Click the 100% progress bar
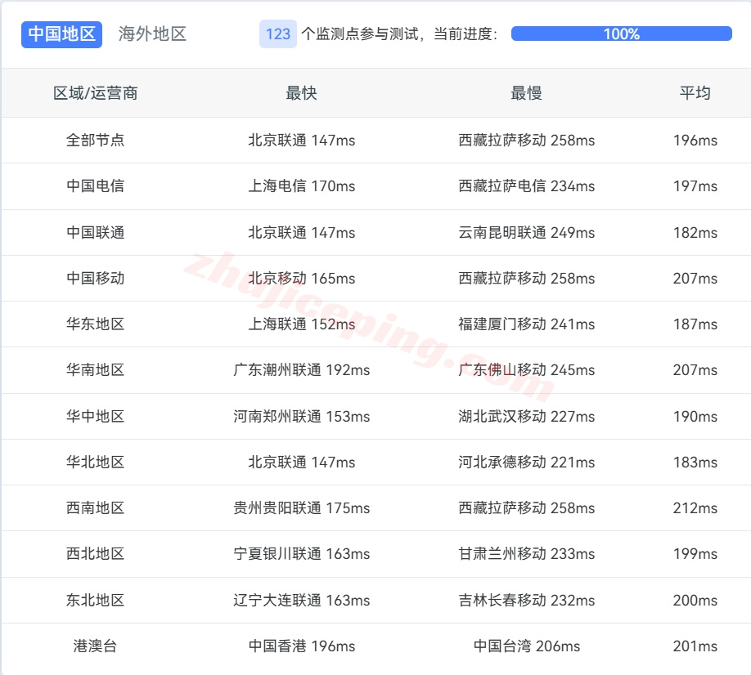Viewport: 751px width, 675px height. point(621,34)
